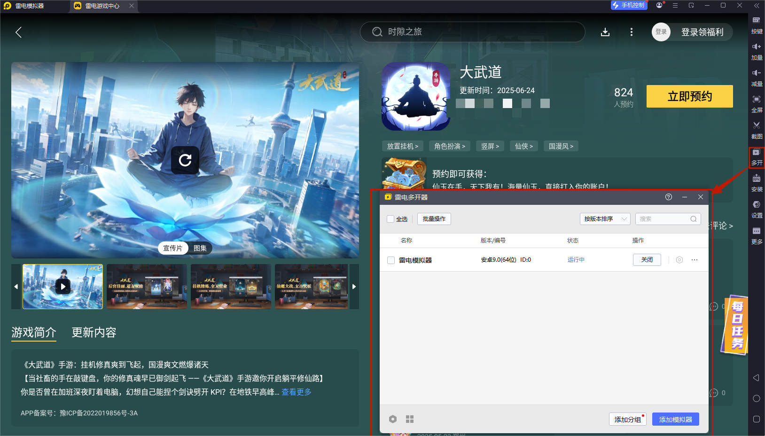Open the 后宫佳丽 screenshot thumbnail
Image resolution: width=765 pixels, height=436 pixels.
pos(147,287)
